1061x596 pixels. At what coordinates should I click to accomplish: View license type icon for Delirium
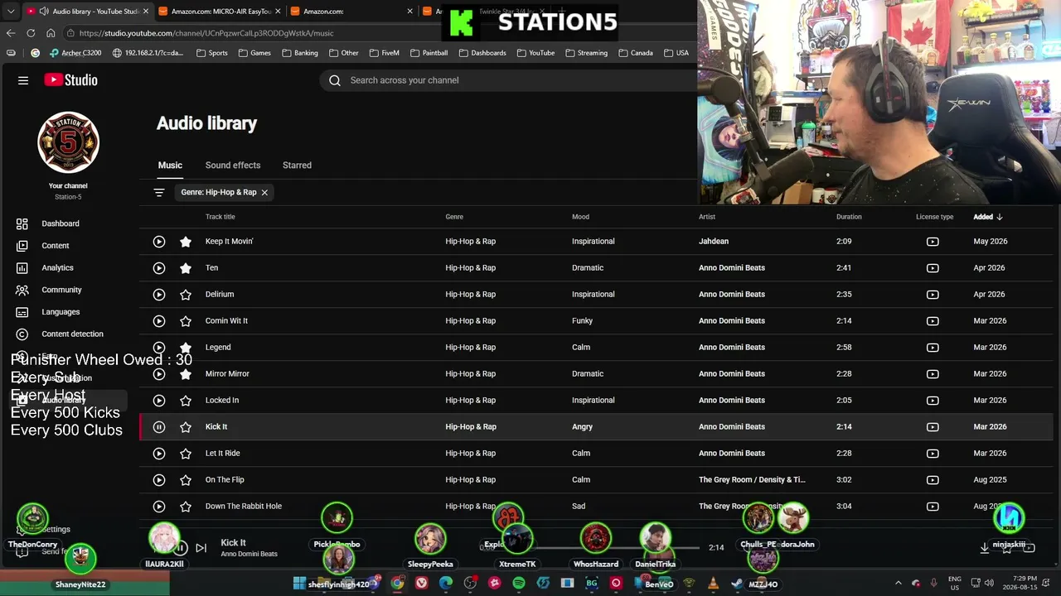click(933, 295)
